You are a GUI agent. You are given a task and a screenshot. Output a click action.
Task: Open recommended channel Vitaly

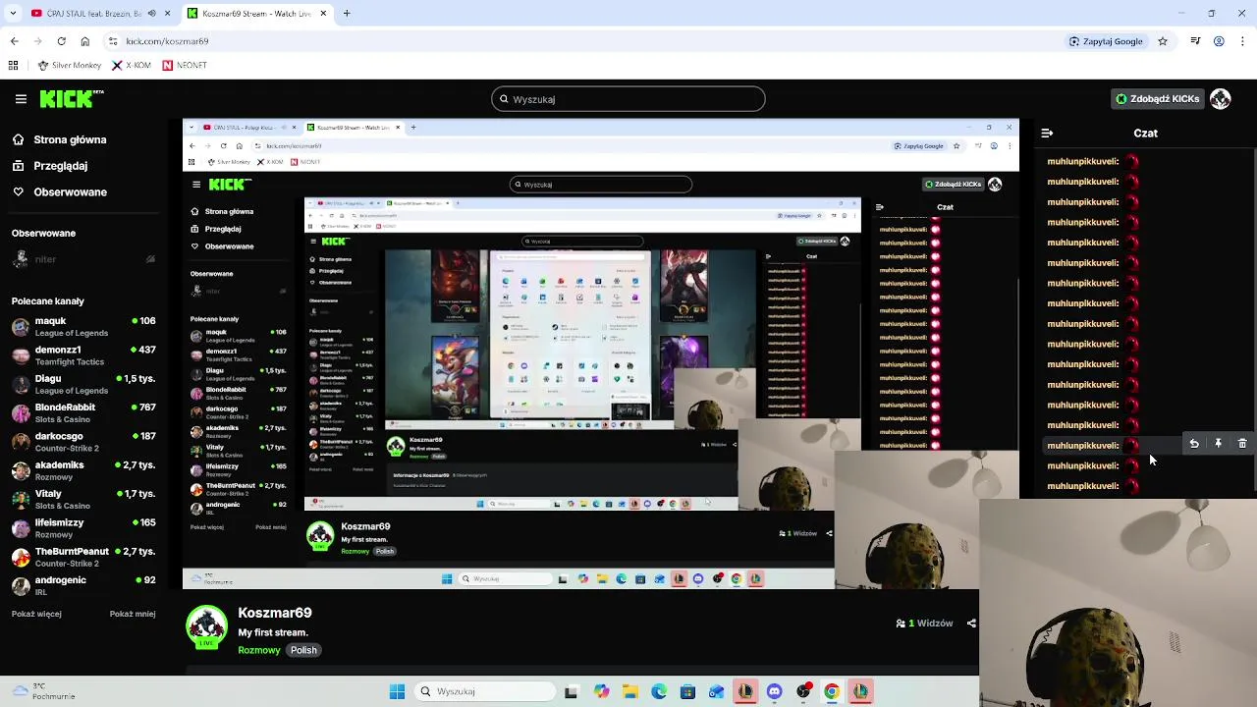click(x=83, y=500)
